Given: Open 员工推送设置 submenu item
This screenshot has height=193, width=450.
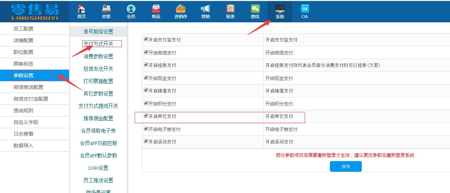Looking at the screenshot, I should [98, 180].
